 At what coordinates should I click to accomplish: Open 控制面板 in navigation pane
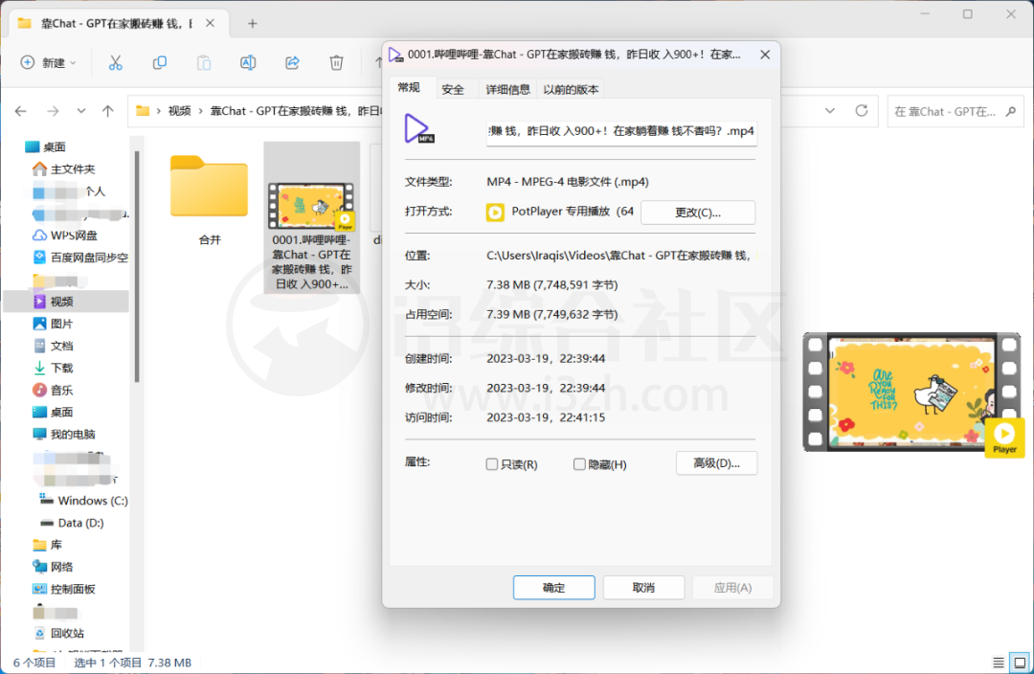64,590
